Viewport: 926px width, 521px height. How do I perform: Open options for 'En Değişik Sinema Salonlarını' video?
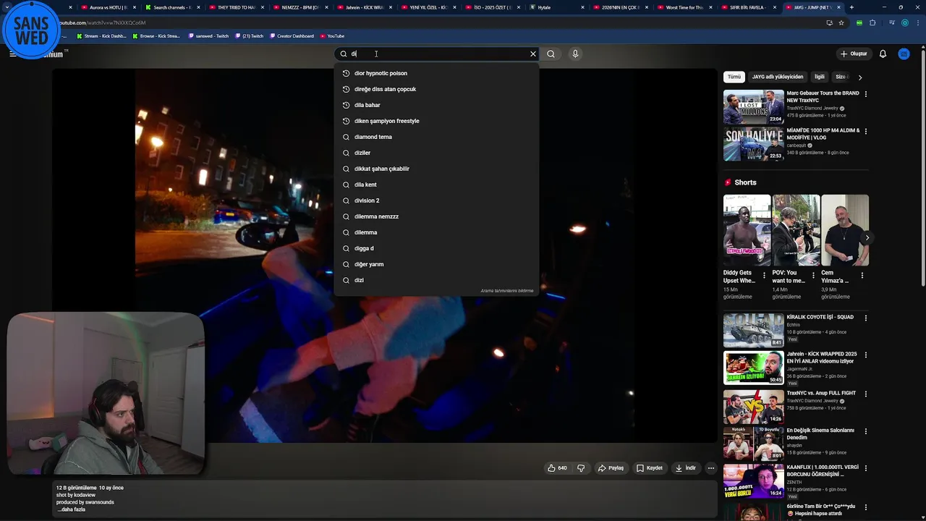(866, 431)
